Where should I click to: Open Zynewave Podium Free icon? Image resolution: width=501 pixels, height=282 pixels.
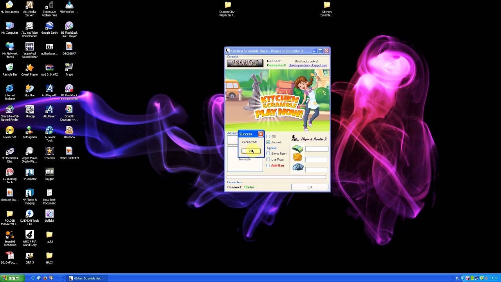(49, 9)
